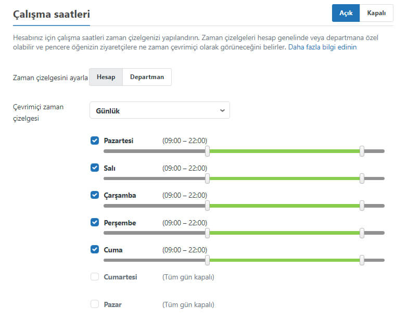This screenshot has width=420, height=319.
Task: Click Perşembe start time slider handle
Action: 208,233
